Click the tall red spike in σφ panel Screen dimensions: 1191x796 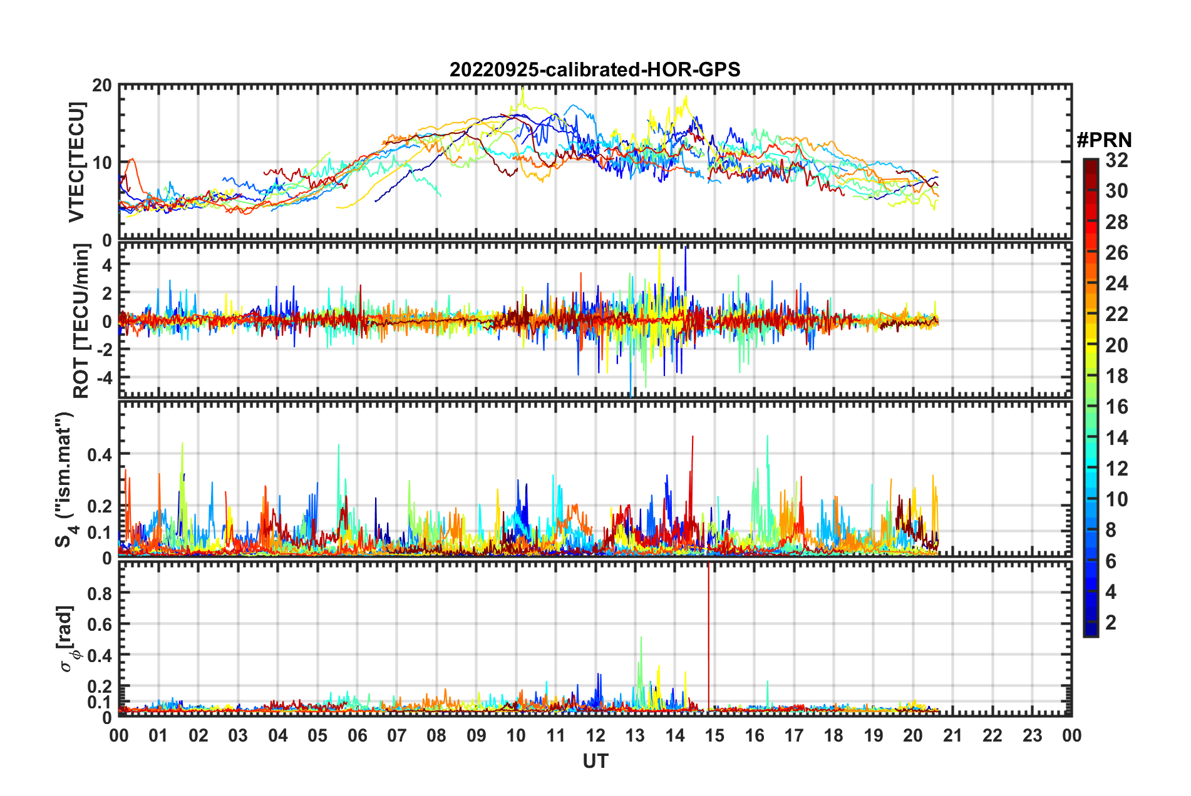[x=708, y=637]
